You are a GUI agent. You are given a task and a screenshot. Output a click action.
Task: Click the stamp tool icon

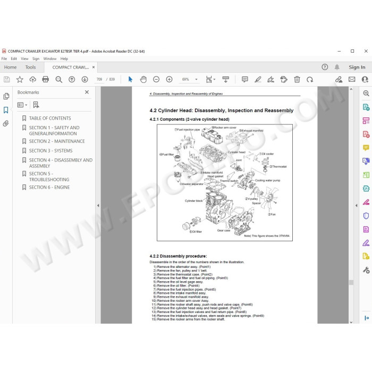pyautogui.click(x=284, y=80)
